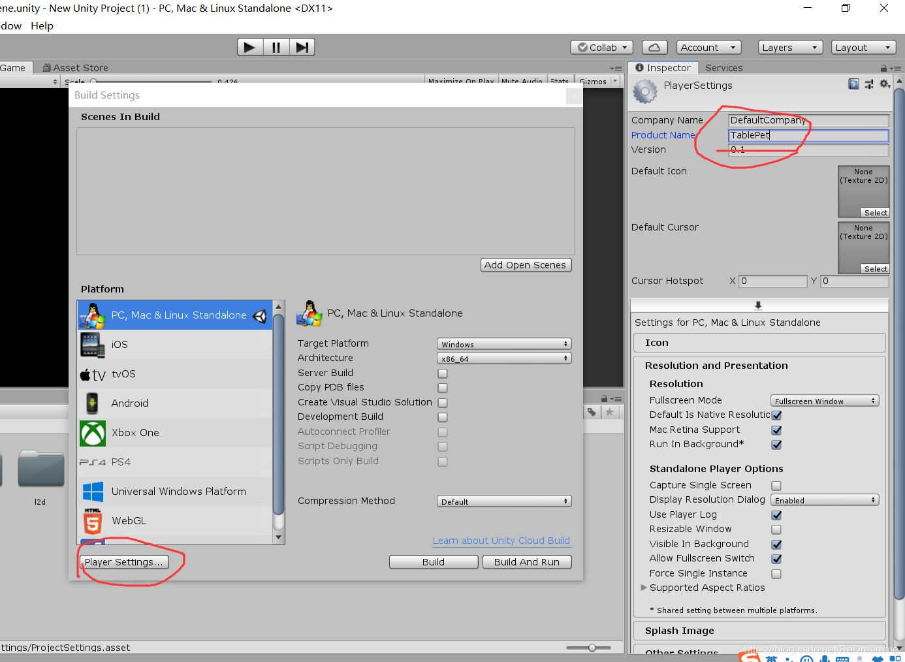905x662 pixels.
Task: Open the Inspector panel options menu
Action: click(x=895, y=68)
